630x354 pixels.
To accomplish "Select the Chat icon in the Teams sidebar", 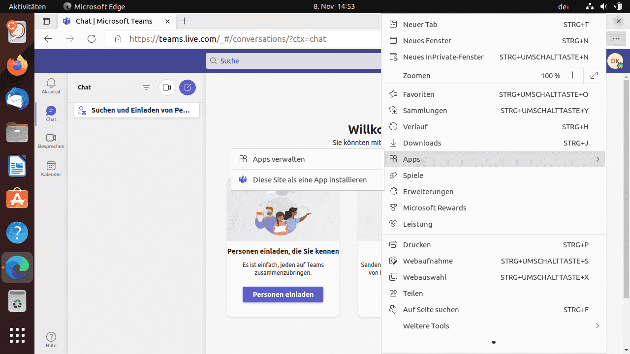I will click(x=51, y=114).
